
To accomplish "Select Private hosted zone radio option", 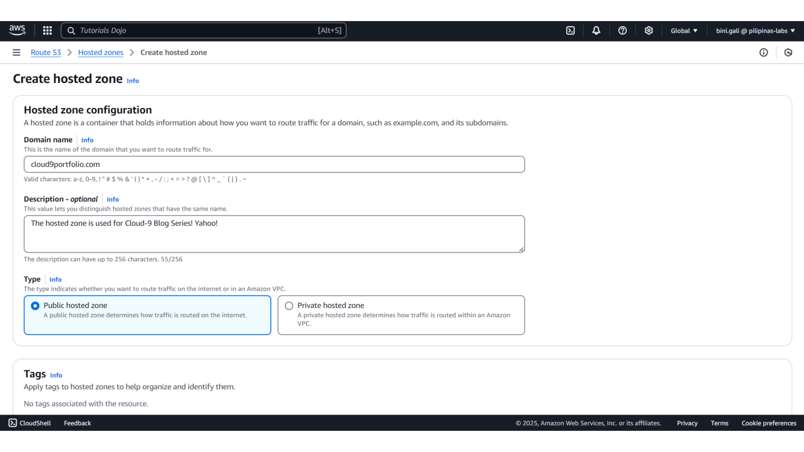I will 289,306.
